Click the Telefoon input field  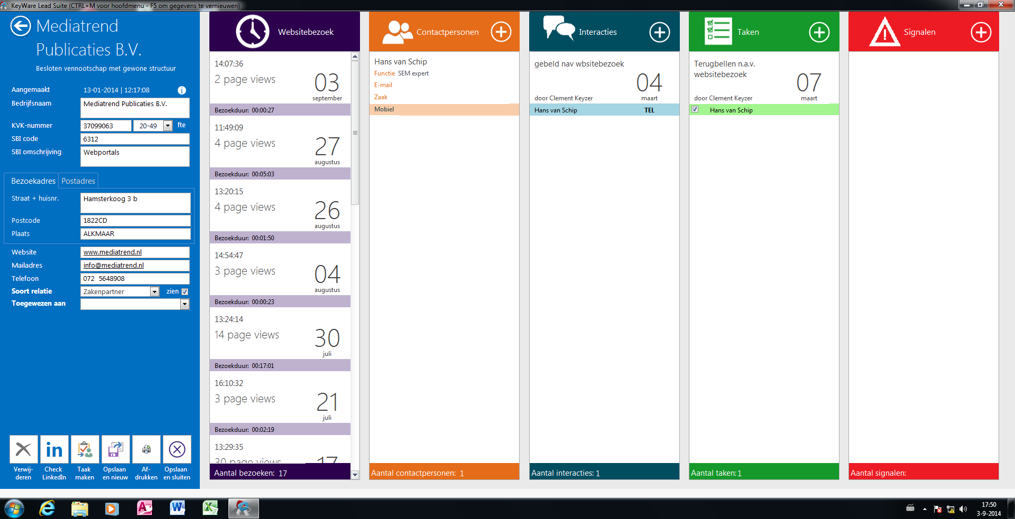135,279
